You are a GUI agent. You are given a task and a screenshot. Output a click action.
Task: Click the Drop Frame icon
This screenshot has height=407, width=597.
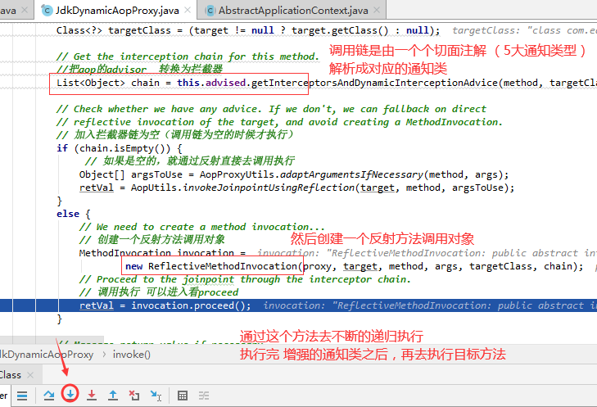(134, 396)
